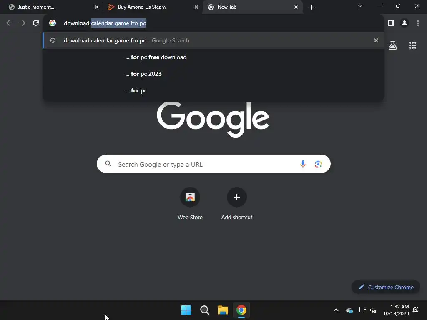The height and width of the screenshot is (320, 427).
Task: Reload the page with the refresh icon
Action: [x=36, y=23]
